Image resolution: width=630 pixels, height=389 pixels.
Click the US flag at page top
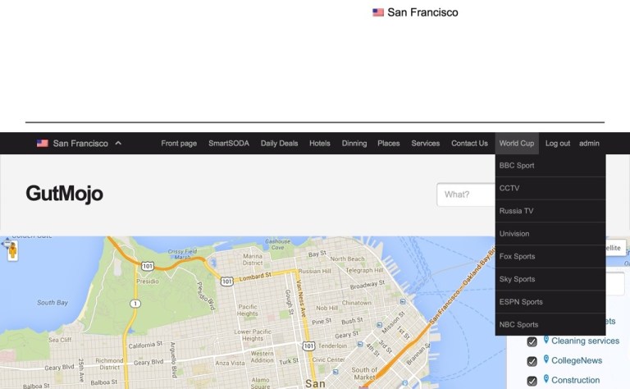point(378,12)
